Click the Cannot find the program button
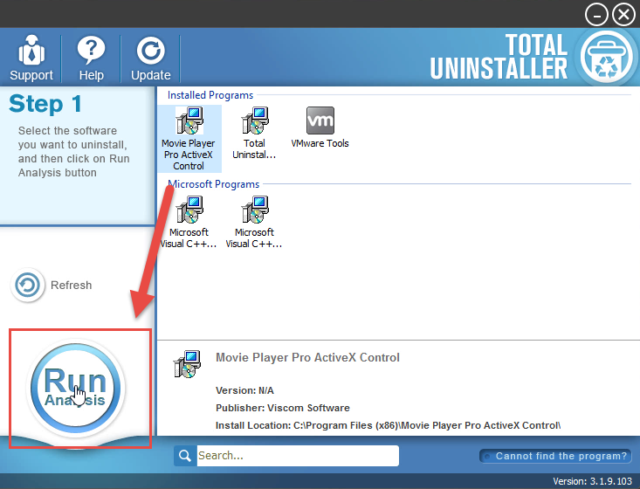 [555, 456]
